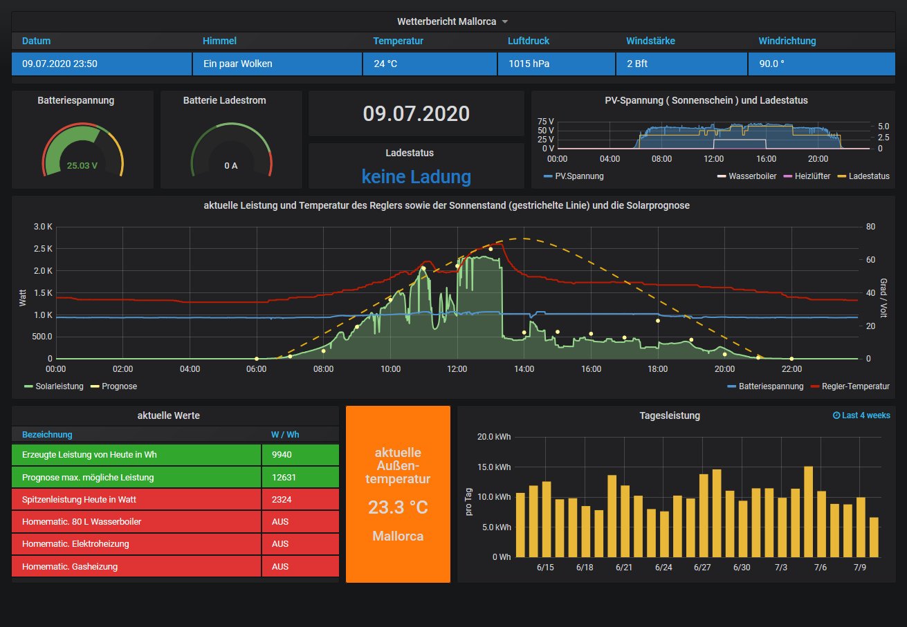Image resolution: width=907 pixels, height=627 pixels.
Task: Open the aktuelle Werte panel title menu
Action: click(x=169, y=415)
